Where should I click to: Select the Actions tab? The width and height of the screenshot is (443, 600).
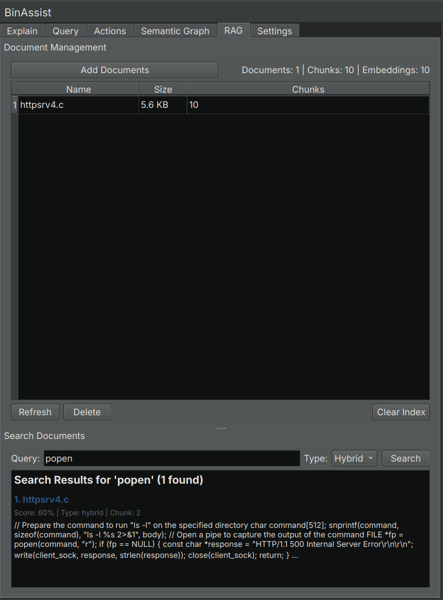[x=110, y=31]
